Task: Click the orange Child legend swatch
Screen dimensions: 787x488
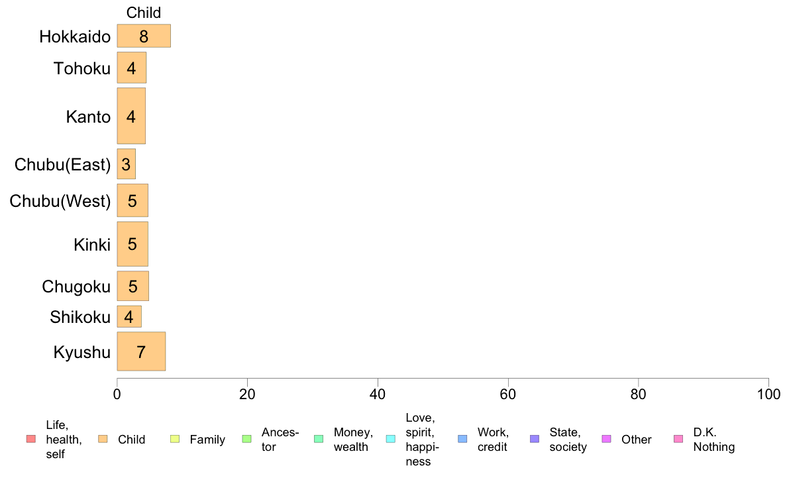Action: point(103,439)
